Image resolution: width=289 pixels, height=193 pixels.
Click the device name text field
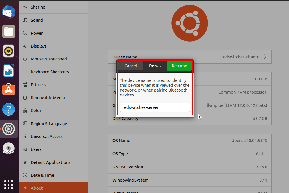click(x=155, y=107)
